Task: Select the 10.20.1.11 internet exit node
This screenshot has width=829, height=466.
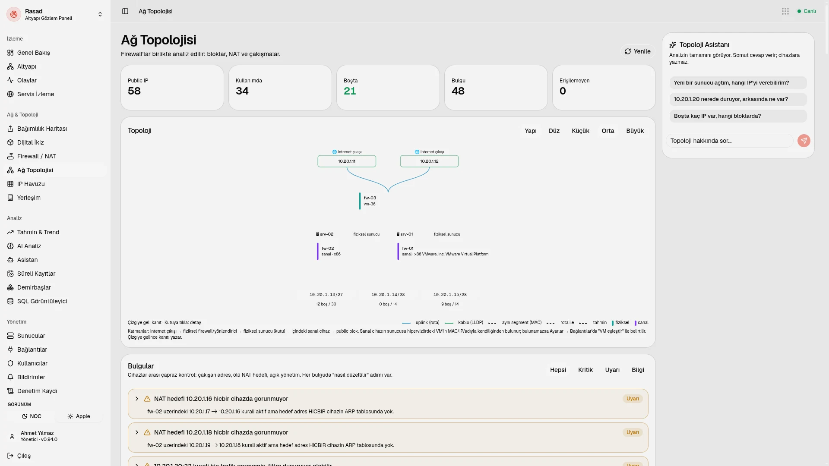Action: (347, 161)
